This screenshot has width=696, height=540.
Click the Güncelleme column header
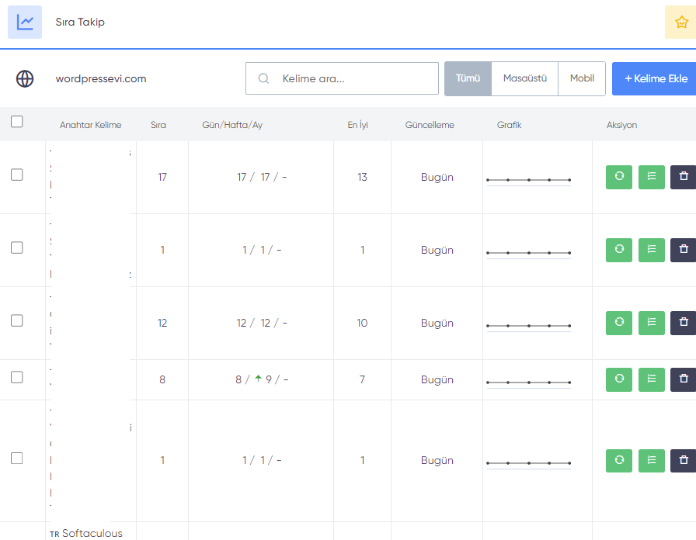pos(430,125)
